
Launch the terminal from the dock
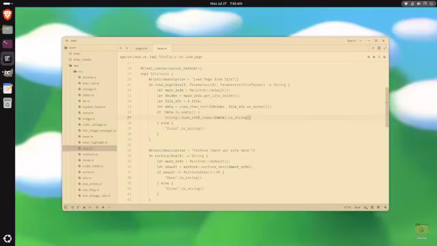coord(8,44)
